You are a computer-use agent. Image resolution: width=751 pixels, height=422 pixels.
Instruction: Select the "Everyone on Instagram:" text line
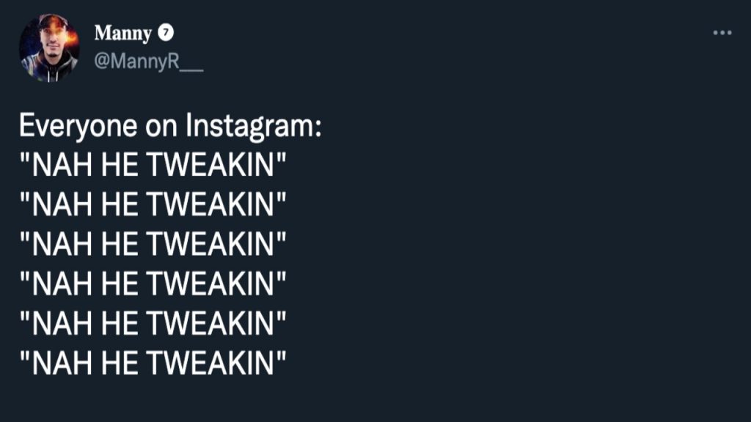coord(170,126)
